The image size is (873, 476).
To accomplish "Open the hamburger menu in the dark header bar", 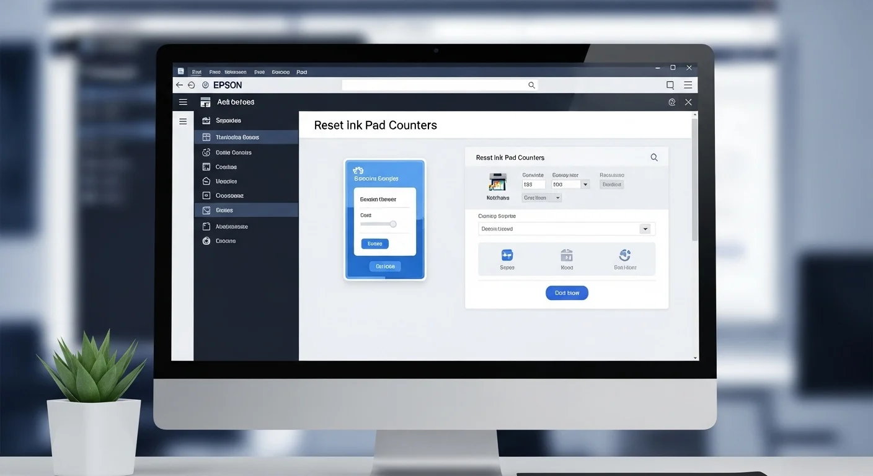I will [183, 102].
